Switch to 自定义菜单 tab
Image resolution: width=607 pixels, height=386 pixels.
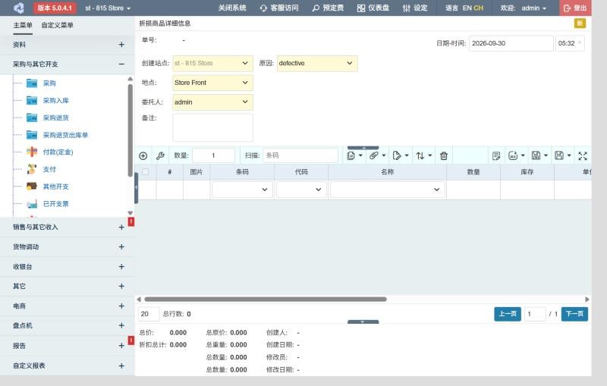[58, 25]
